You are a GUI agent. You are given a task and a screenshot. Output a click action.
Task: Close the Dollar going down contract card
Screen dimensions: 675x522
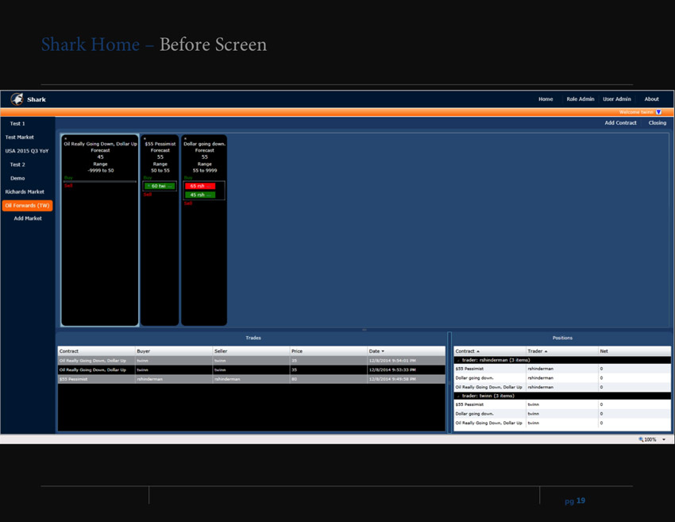tap(186, 138)
